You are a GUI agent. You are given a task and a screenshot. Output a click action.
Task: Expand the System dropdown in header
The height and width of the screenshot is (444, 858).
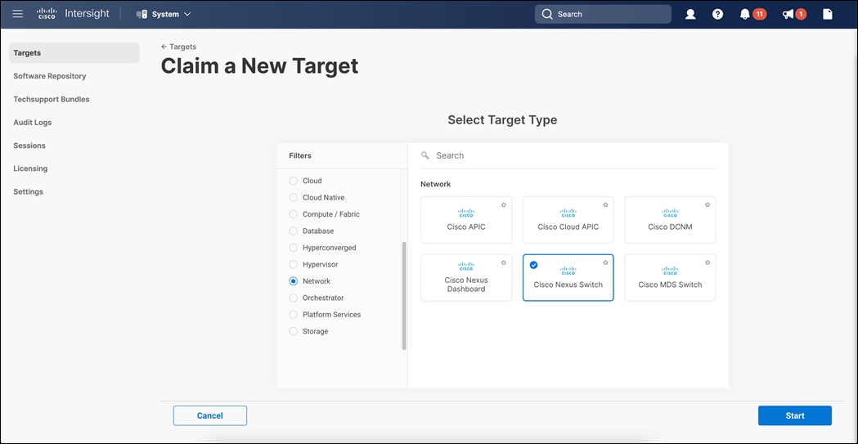[164, 14]
